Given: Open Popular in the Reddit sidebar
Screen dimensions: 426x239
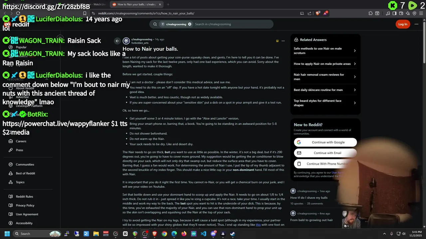Looking at the screenshot, I should click(21, 47).
